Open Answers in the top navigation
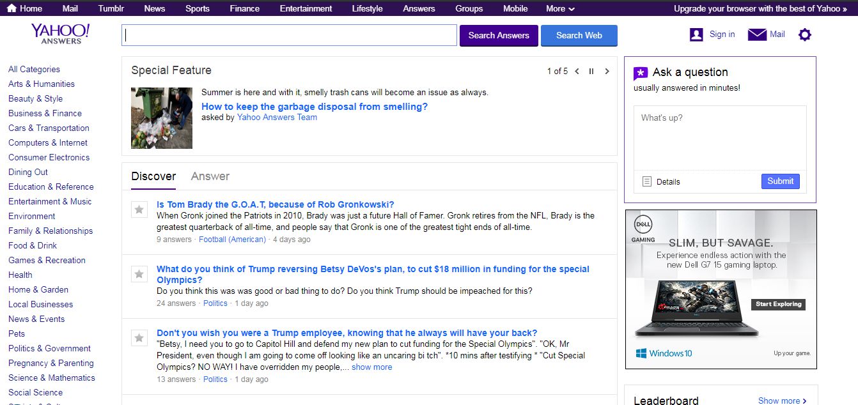Screen dimensions: 858x405 pos(419,8)
